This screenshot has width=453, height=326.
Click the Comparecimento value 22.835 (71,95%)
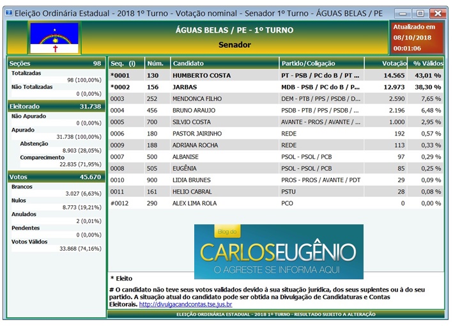click(81, 164)
